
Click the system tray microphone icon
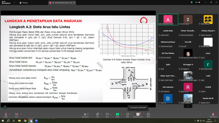(198, 121)
